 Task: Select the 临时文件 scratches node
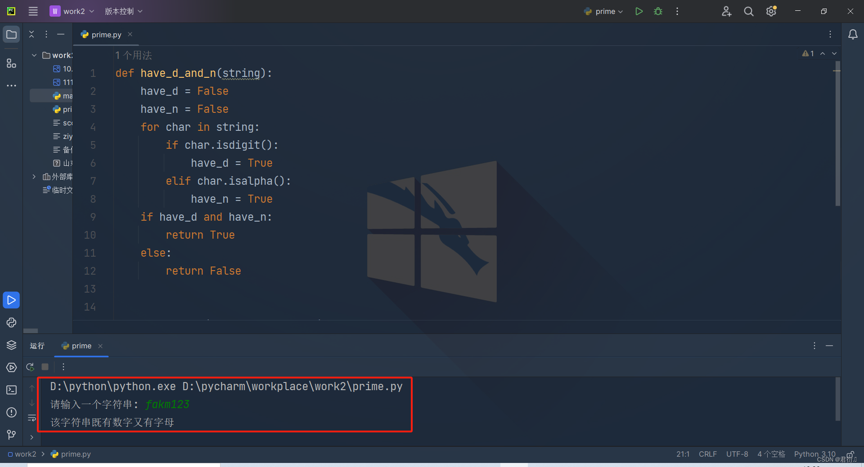(x=58, y=190)
